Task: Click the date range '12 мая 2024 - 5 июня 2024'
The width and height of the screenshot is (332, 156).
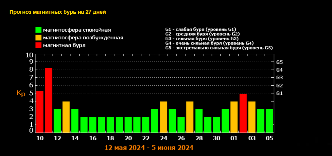Action: tap(149, 148)
